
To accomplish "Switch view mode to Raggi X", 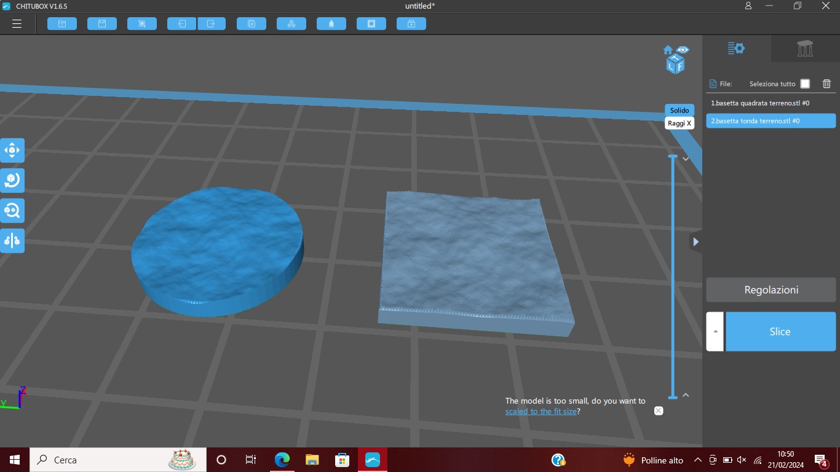I will 680,123.
